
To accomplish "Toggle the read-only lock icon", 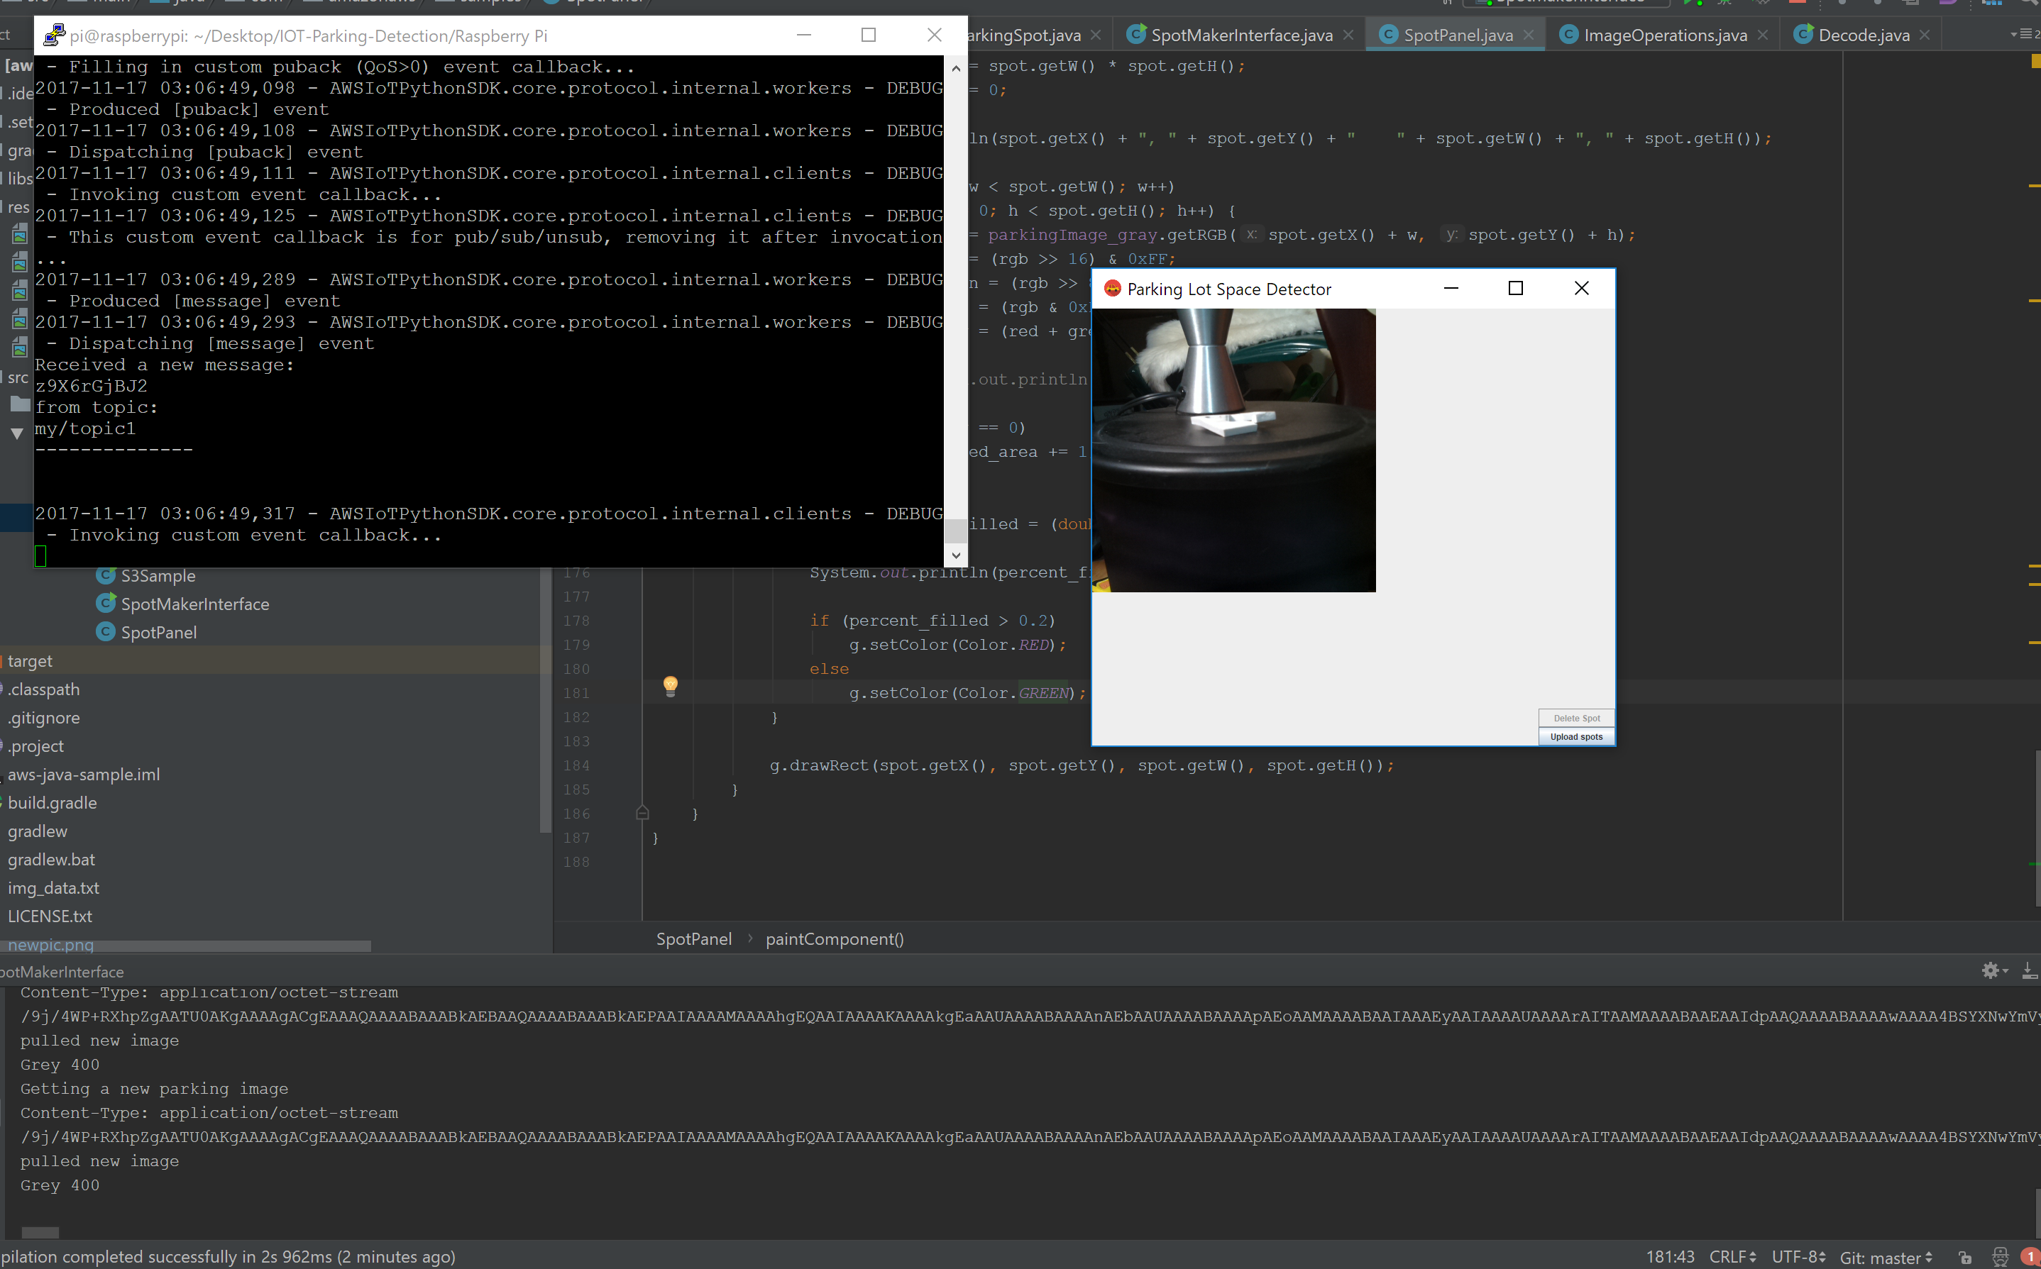I will coord(1964,1257).
